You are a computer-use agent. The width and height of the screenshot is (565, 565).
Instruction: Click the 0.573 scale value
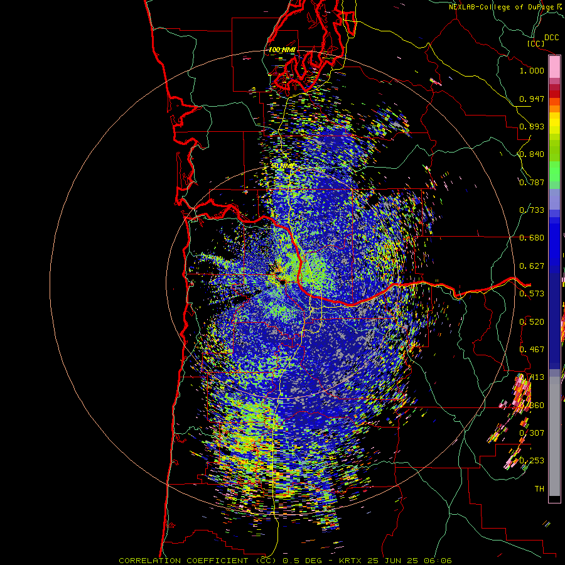point(532,294)
